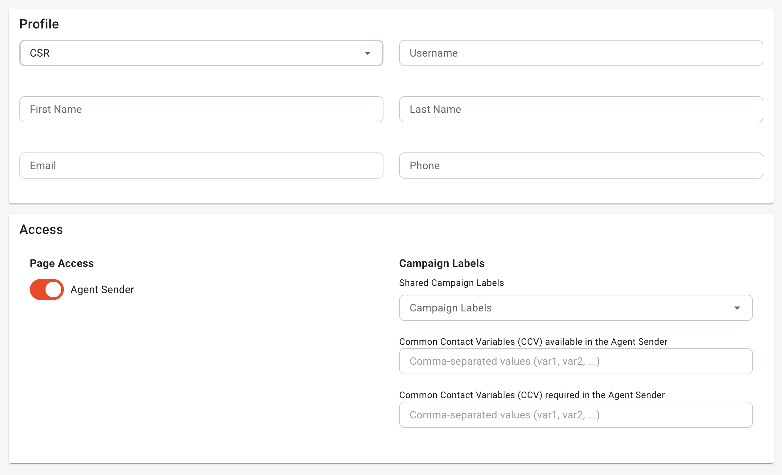Disable the Agent Sender toggle switch
This screenshot has height=475, width=782.
click(x=47, y=290)
